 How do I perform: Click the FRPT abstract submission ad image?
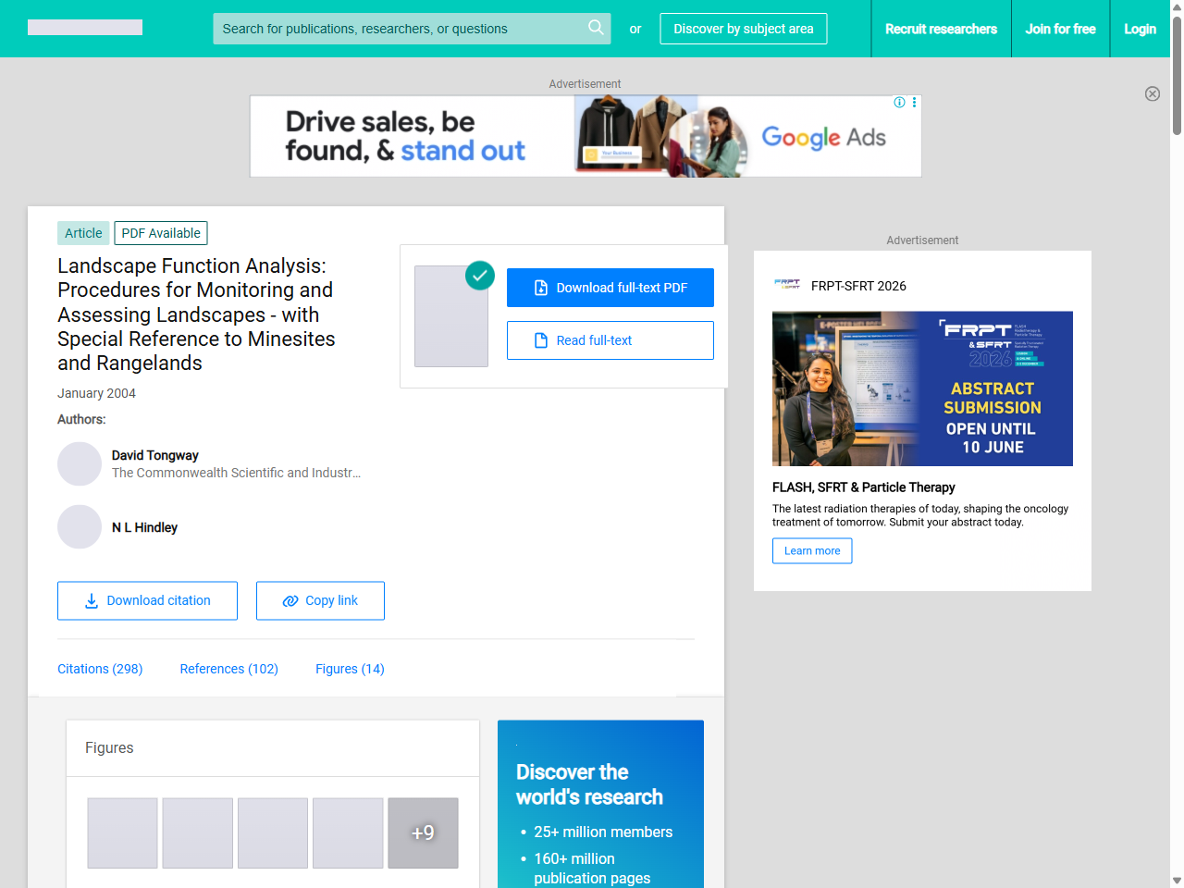[x=922, y=388]
